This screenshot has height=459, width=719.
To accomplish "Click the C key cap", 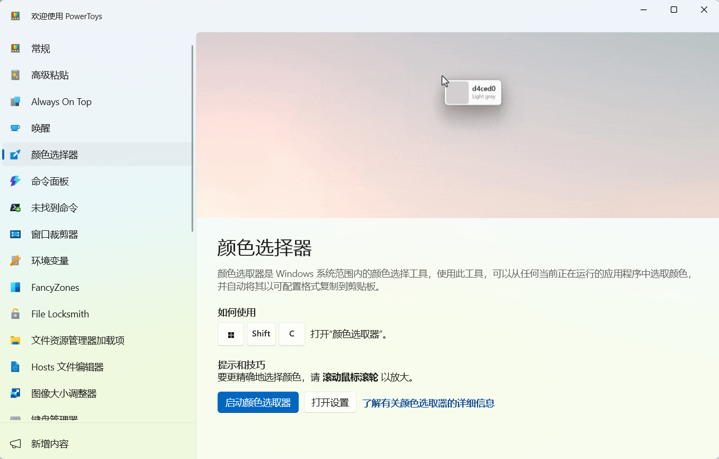I will [292, 334].
